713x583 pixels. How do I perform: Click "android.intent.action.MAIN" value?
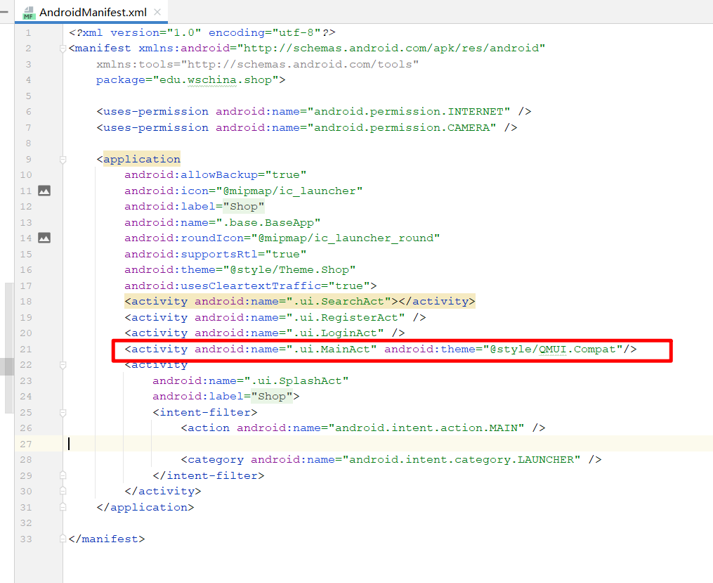click(x=426, y=428)
